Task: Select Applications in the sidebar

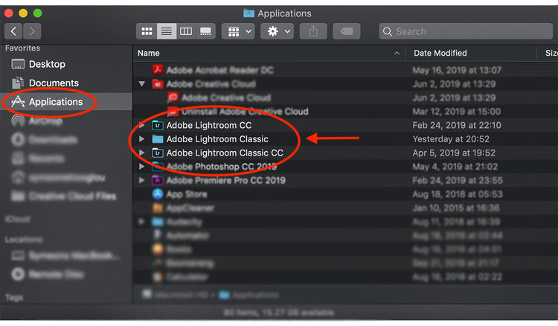Action: pos(66,102)
